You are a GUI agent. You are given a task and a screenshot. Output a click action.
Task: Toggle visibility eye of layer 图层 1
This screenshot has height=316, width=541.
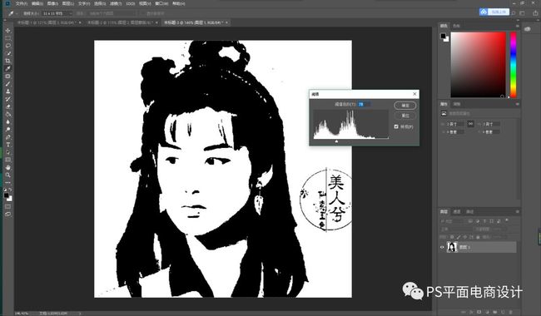click(x=442, y=247)
